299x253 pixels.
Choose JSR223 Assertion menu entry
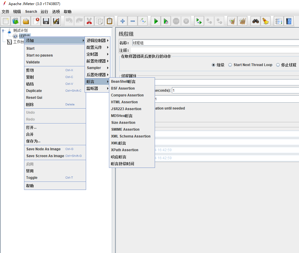click(132, 109)
